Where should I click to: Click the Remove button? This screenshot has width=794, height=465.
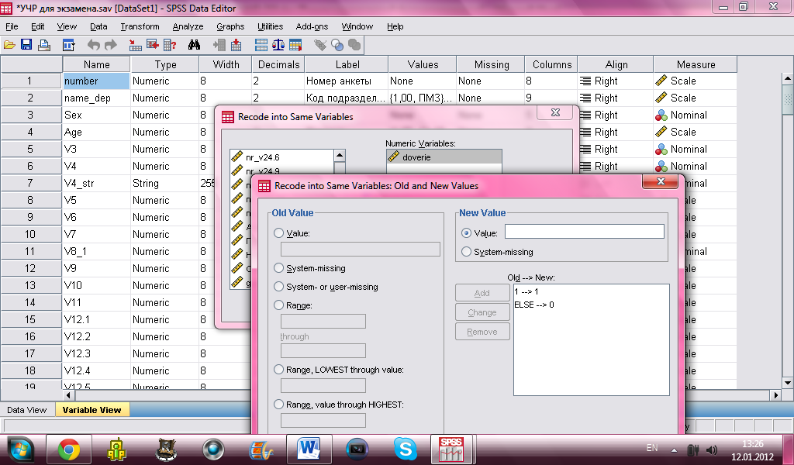click(482, 332)
